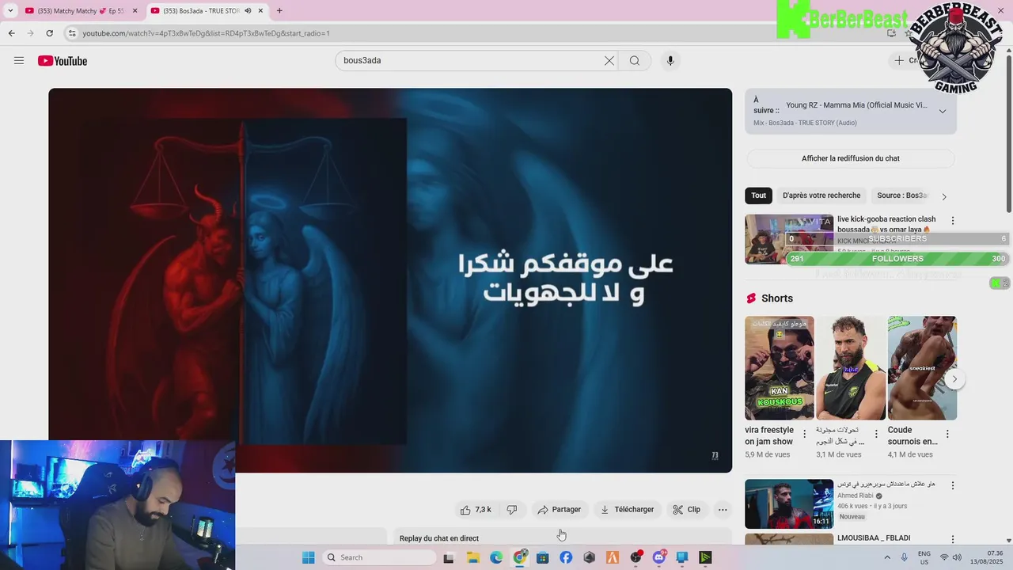
Task: Open options for the Ahmed Riabi video
Action: point(953,485)
